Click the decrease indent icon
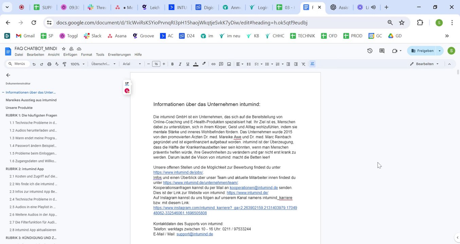The height and width of the screenshot is (244, 460). (x=288, y=64)
